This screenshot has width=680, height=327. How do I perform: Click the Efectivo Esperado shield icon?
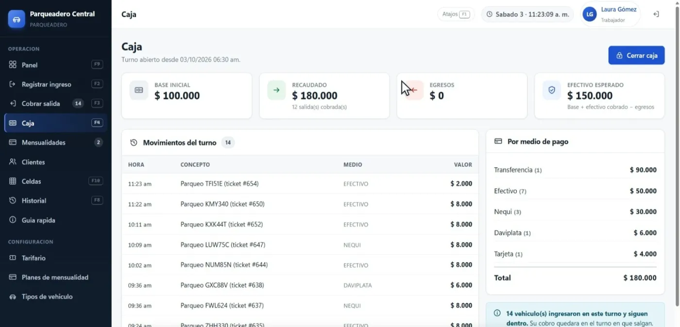(552, 90)
